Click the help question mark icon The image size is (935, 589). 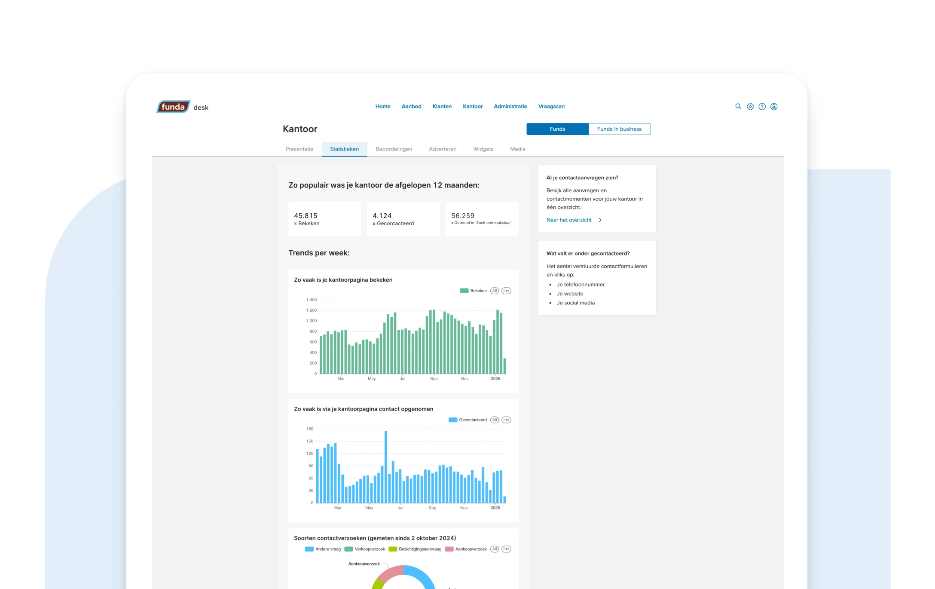tap(762, 107)
